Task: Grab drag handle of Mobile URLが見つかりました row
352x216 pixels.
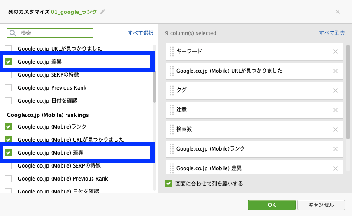Action: point(172,71)
